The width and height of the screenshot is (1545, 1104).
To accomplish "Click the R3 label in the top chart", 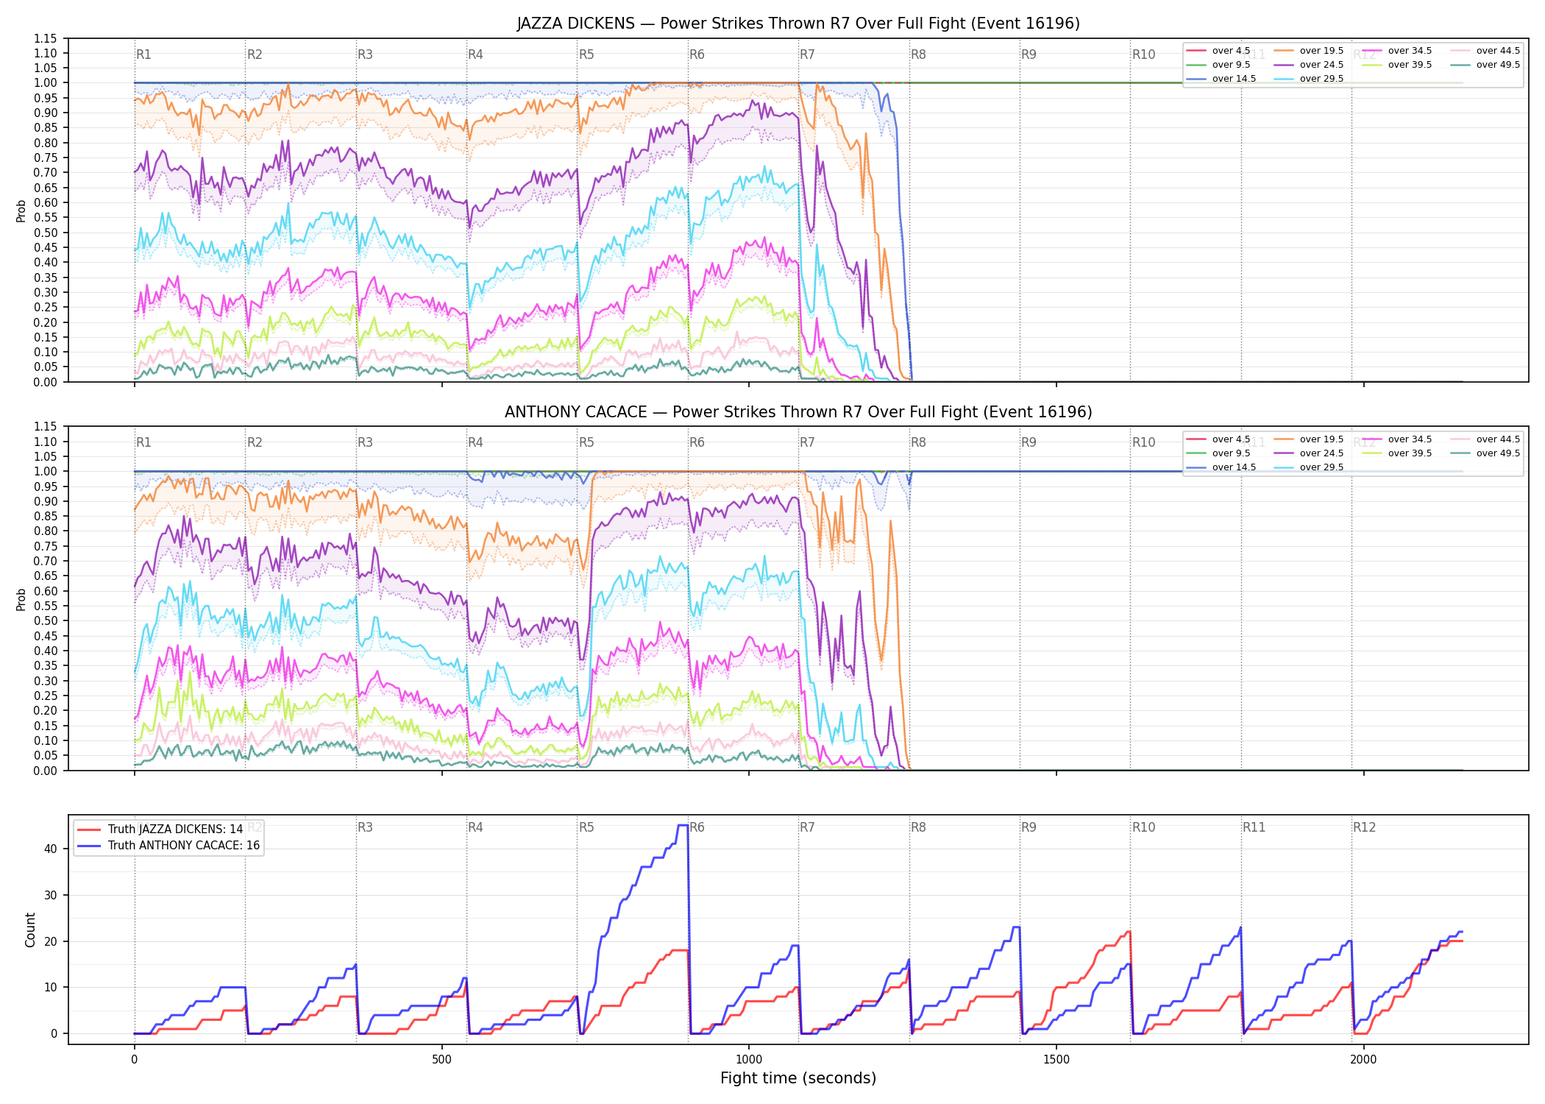I will tap(365, 54).
